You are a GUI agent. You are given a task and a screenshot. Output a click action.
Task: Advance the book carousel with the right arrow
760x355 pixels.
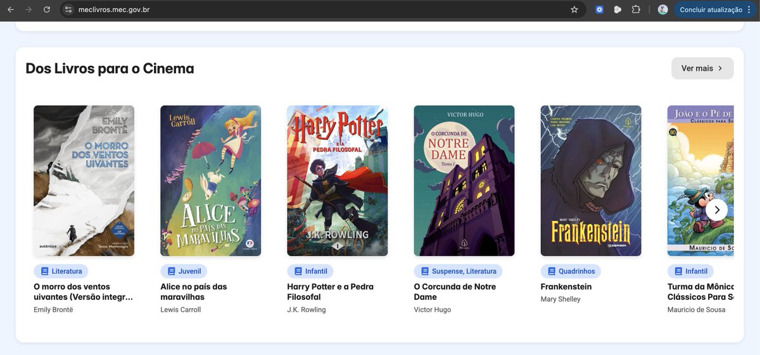tap(717, 209)
